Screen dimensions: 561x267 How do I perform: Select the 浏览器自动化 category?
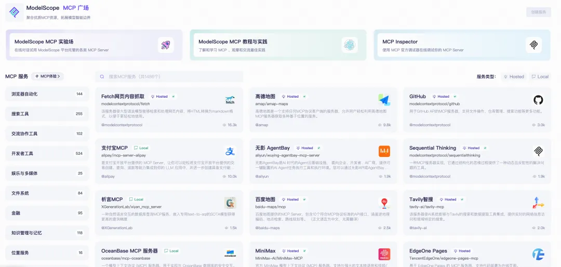click(x=47, y=94)
